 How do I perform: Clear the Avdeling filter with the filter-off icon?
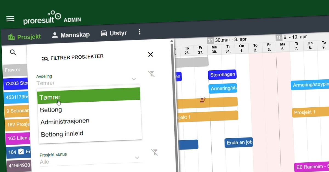coord(152,74)
